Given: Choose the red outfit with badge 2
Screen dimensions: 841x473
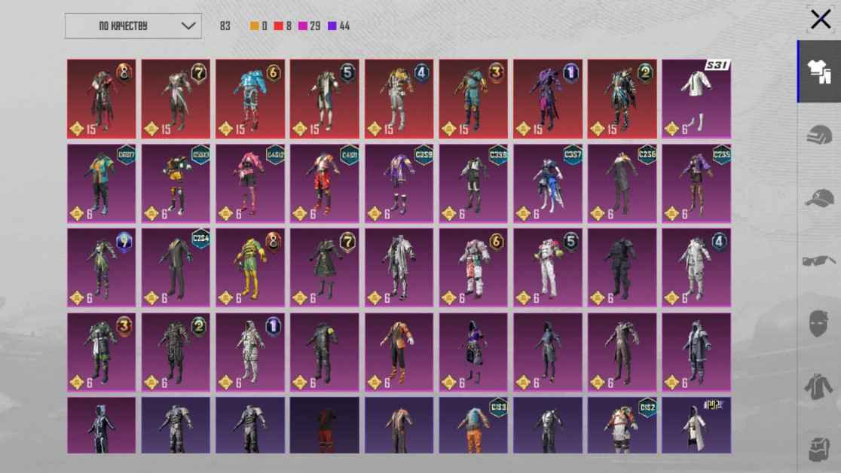Looking at the screenshot, I should (622, 99).
